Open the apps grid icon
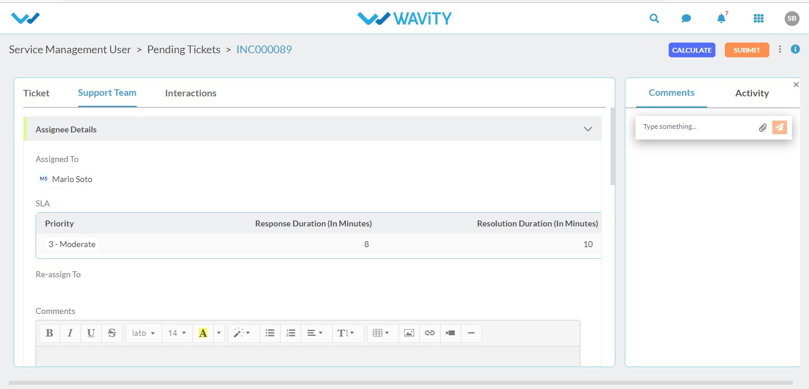 tap(759, 18)
